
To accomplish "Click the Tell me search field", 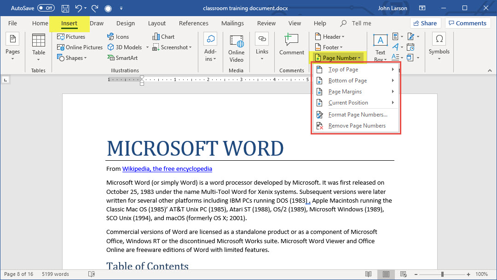I will 361,23.
